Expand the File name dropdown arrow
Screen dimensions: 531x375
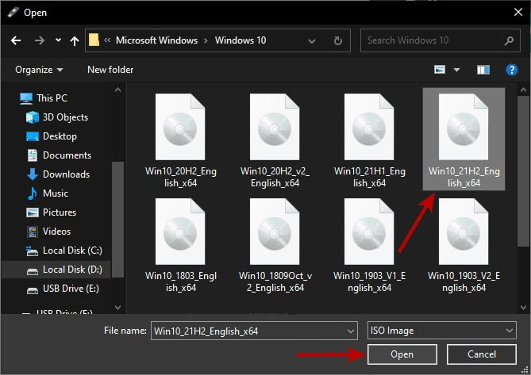(x=351, y=331)
